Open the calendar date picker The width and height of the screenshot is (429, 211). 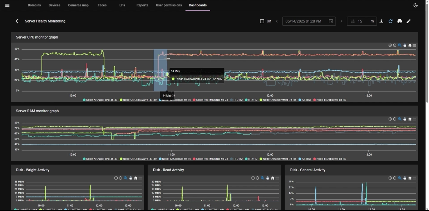(x=331, y=21)
